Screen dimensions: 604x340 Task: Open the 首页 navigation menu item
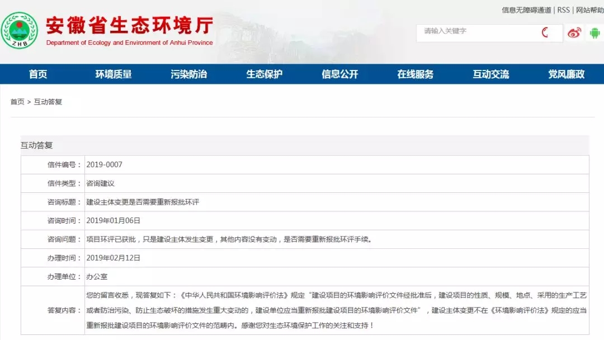click(38, 74)
